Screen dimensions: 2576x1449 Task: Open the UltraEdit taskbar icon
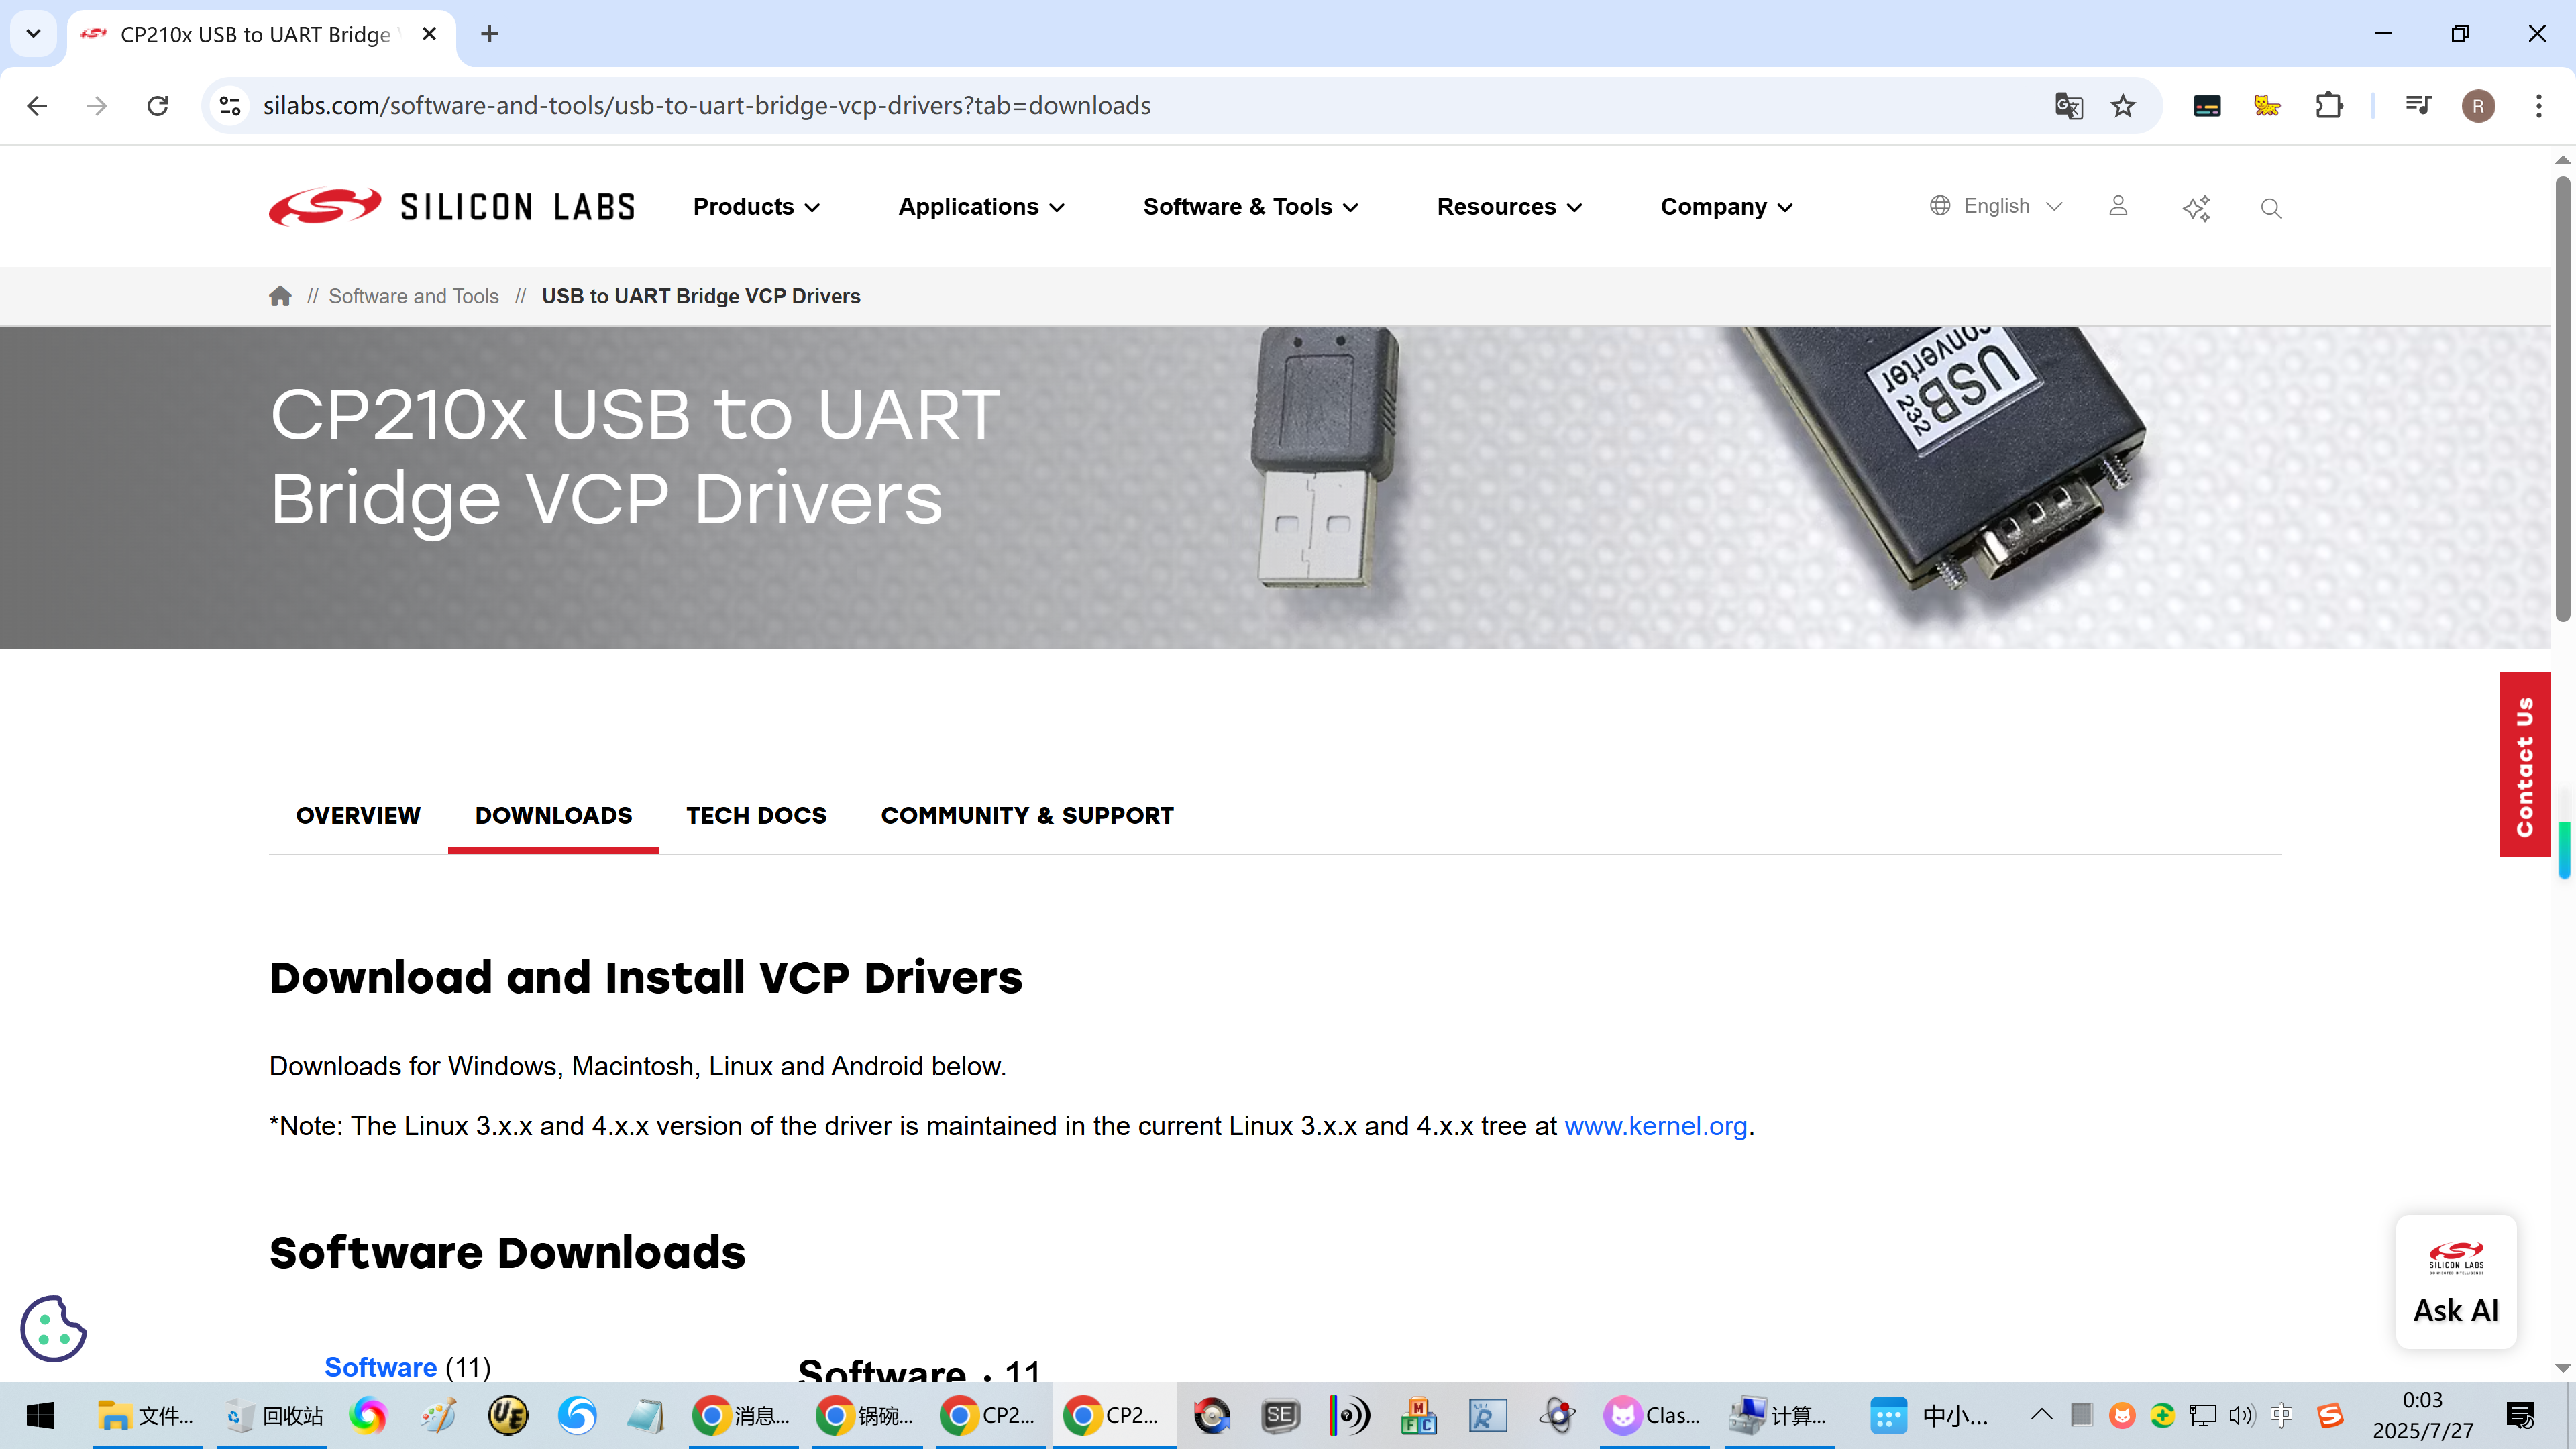coord(508,1415)
